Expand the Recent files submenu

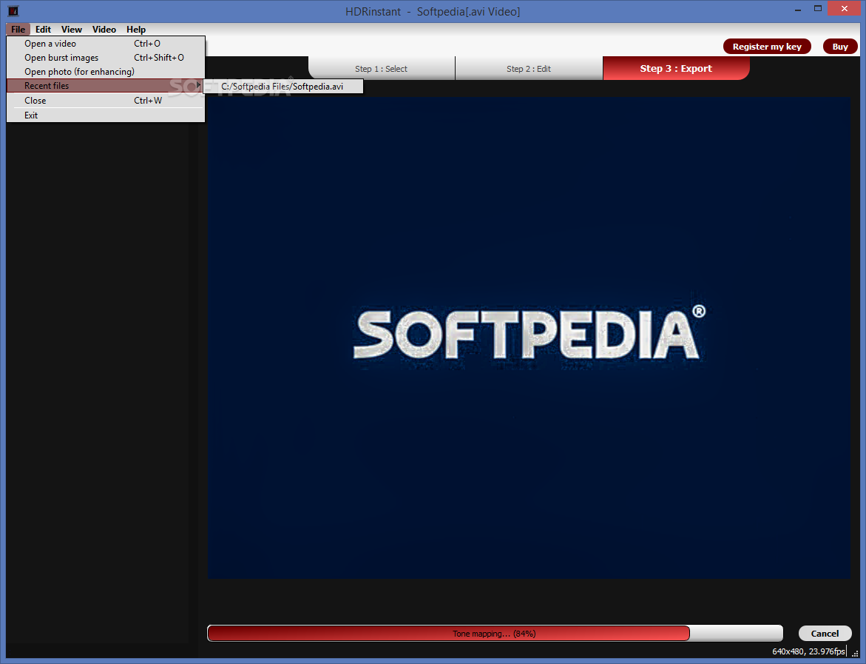(106, 86)
